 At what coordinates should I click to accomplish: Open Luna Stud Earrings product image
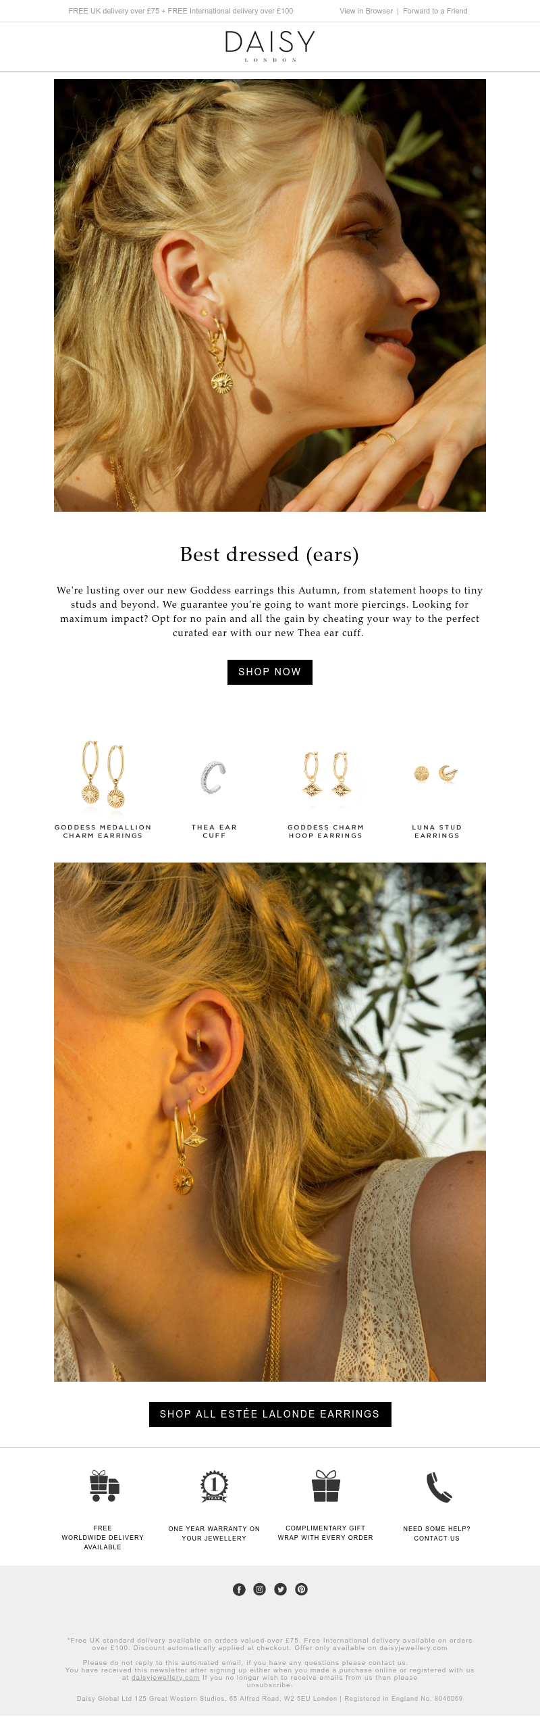(x=436, y=774)
